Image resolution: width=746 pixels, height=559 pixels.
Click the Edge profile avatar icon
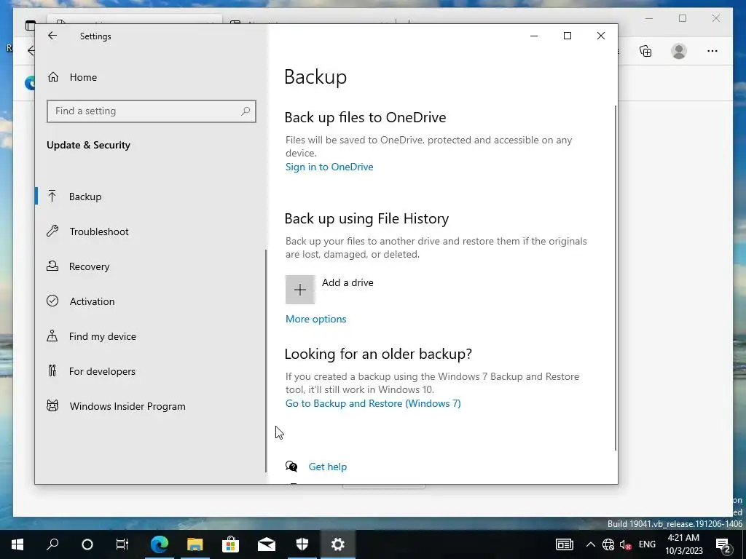pos(679,51)
